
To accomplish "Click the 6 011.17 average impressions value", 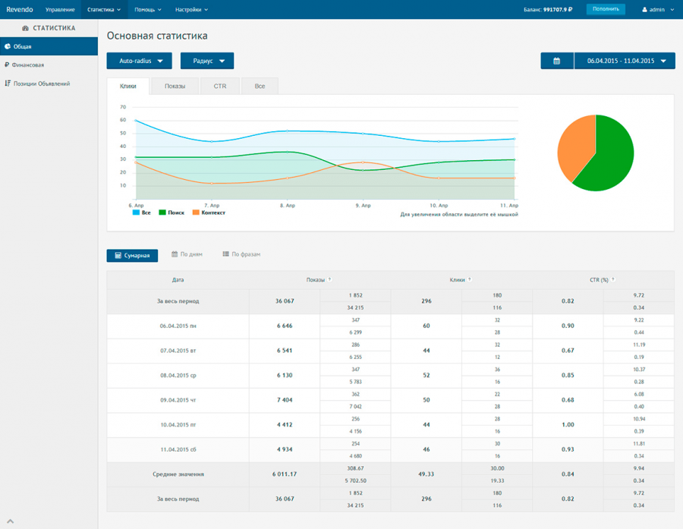I will [x=285, y=474].
